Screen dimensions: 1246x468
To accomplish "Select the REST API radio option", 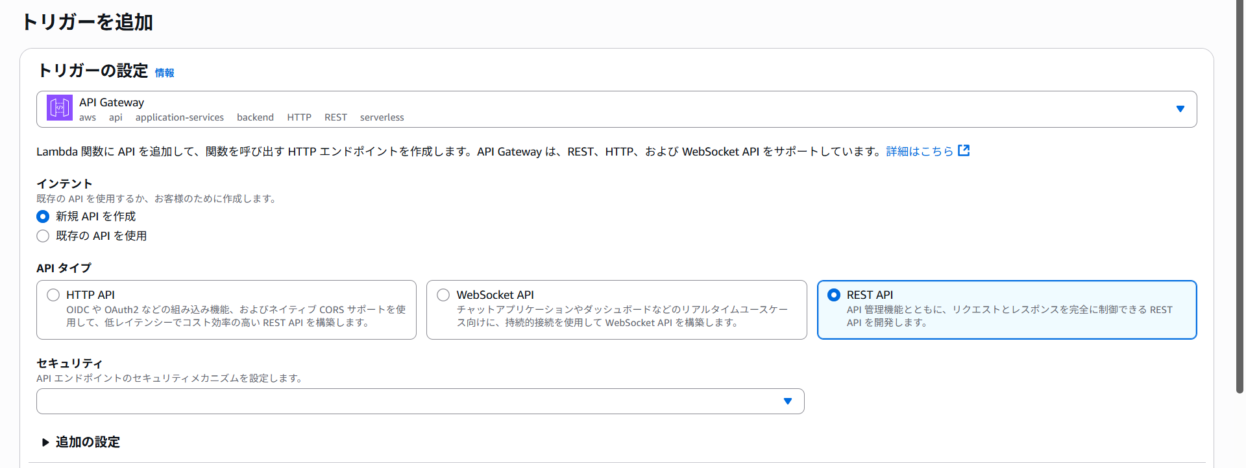I will pyautogui.click(x=834, y=295).
